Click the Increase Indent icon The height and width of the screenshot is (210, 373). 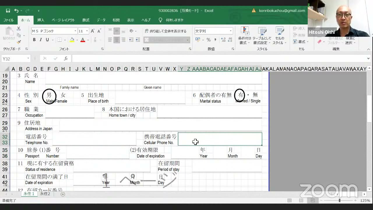(x=138, y=40)
